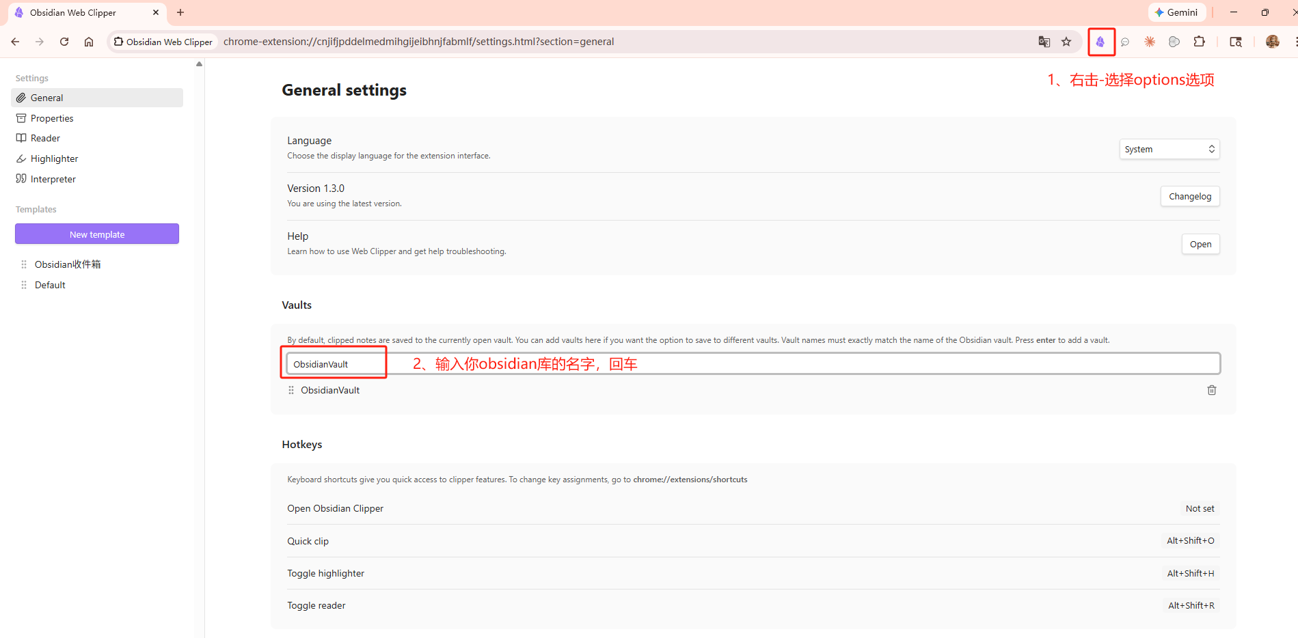
Task: Open the Properties settings section
Action: click(x=97, y=118)
